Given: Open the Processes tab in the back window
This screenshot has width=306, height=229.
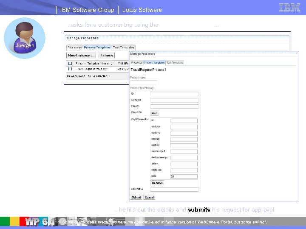Looking at the screenshot, I should coord(74,47).
